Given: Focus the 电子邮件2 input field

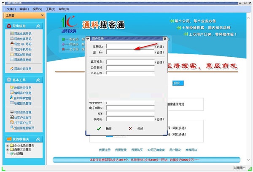Looking at the screenshot, I should click(130, 108).
